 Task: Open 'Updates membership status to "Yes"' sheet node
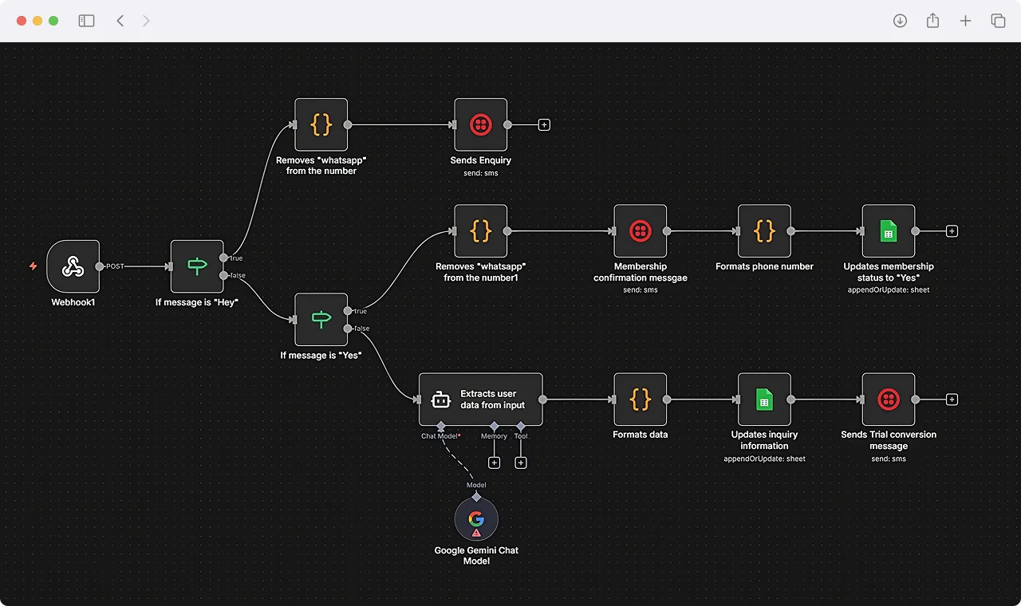(889, 231)
